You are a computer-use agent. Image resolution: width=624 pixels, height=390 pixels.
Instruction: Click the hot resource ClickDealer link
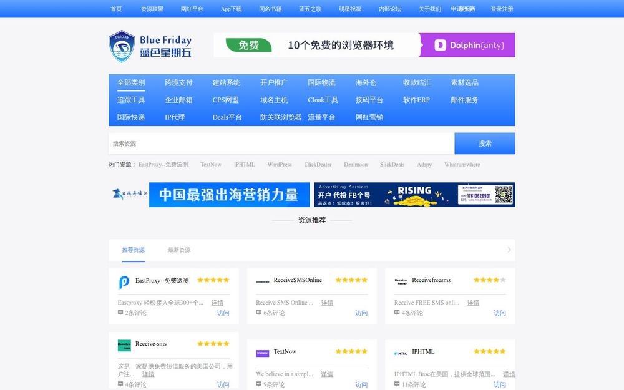click(318, 164)
